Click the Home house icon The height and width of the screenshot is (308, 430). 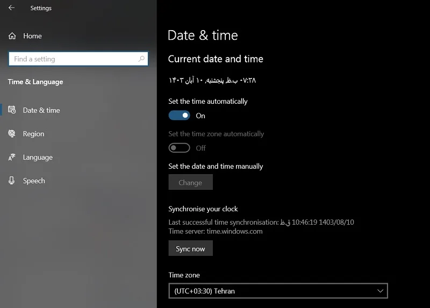coord(12,36)
